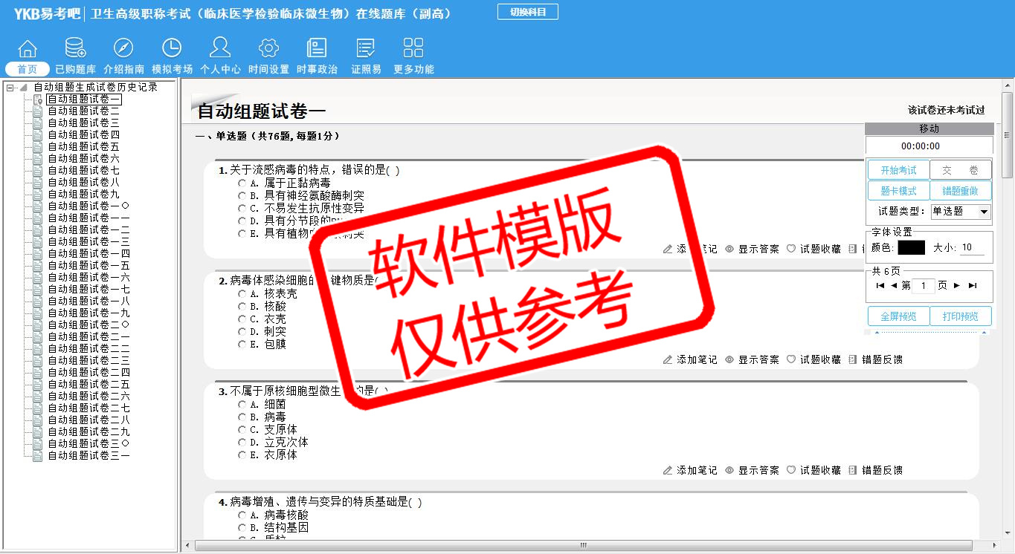The image size is (1015, 554).
Task: Open the 模拟考场 clock icon
Action: [x=172, y=49]
